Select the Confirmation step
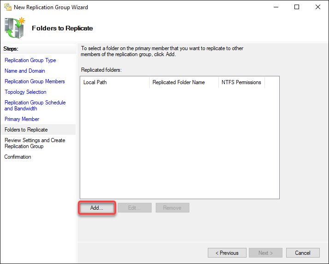The width and height of the screenshot is (329, 264). (18, 157)
